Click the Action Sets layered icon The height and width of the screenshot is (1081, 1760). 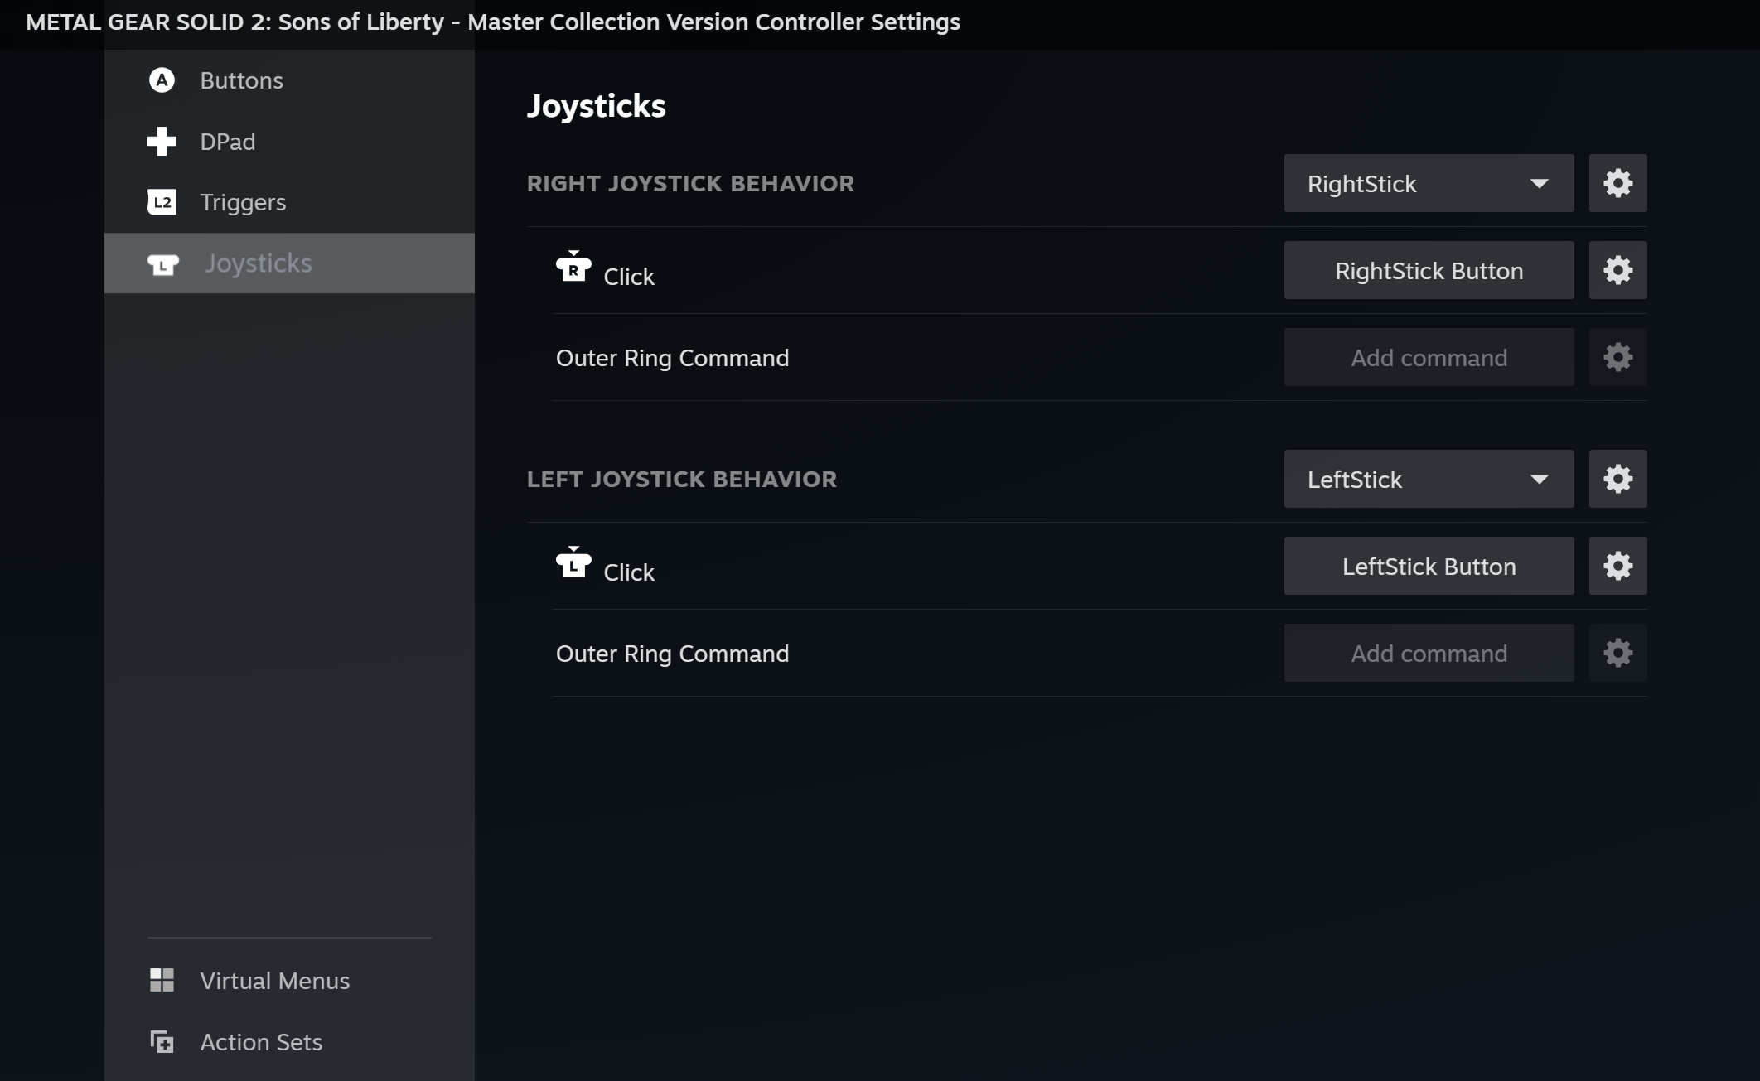point(162,1041)
